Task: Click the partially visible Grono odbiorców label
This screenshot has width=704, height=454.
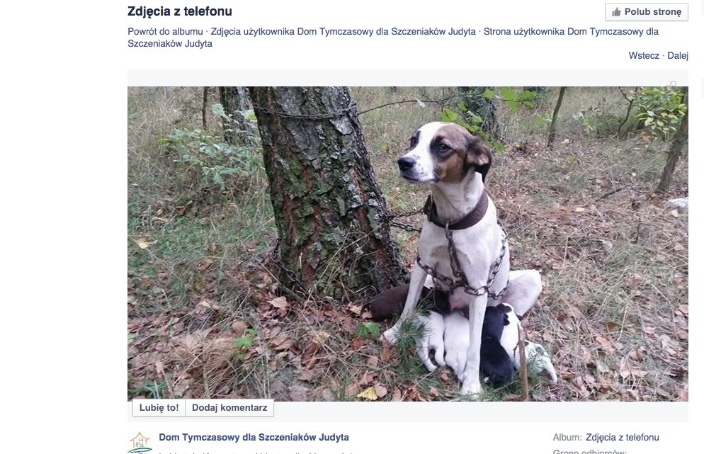Action: point(589,451)
